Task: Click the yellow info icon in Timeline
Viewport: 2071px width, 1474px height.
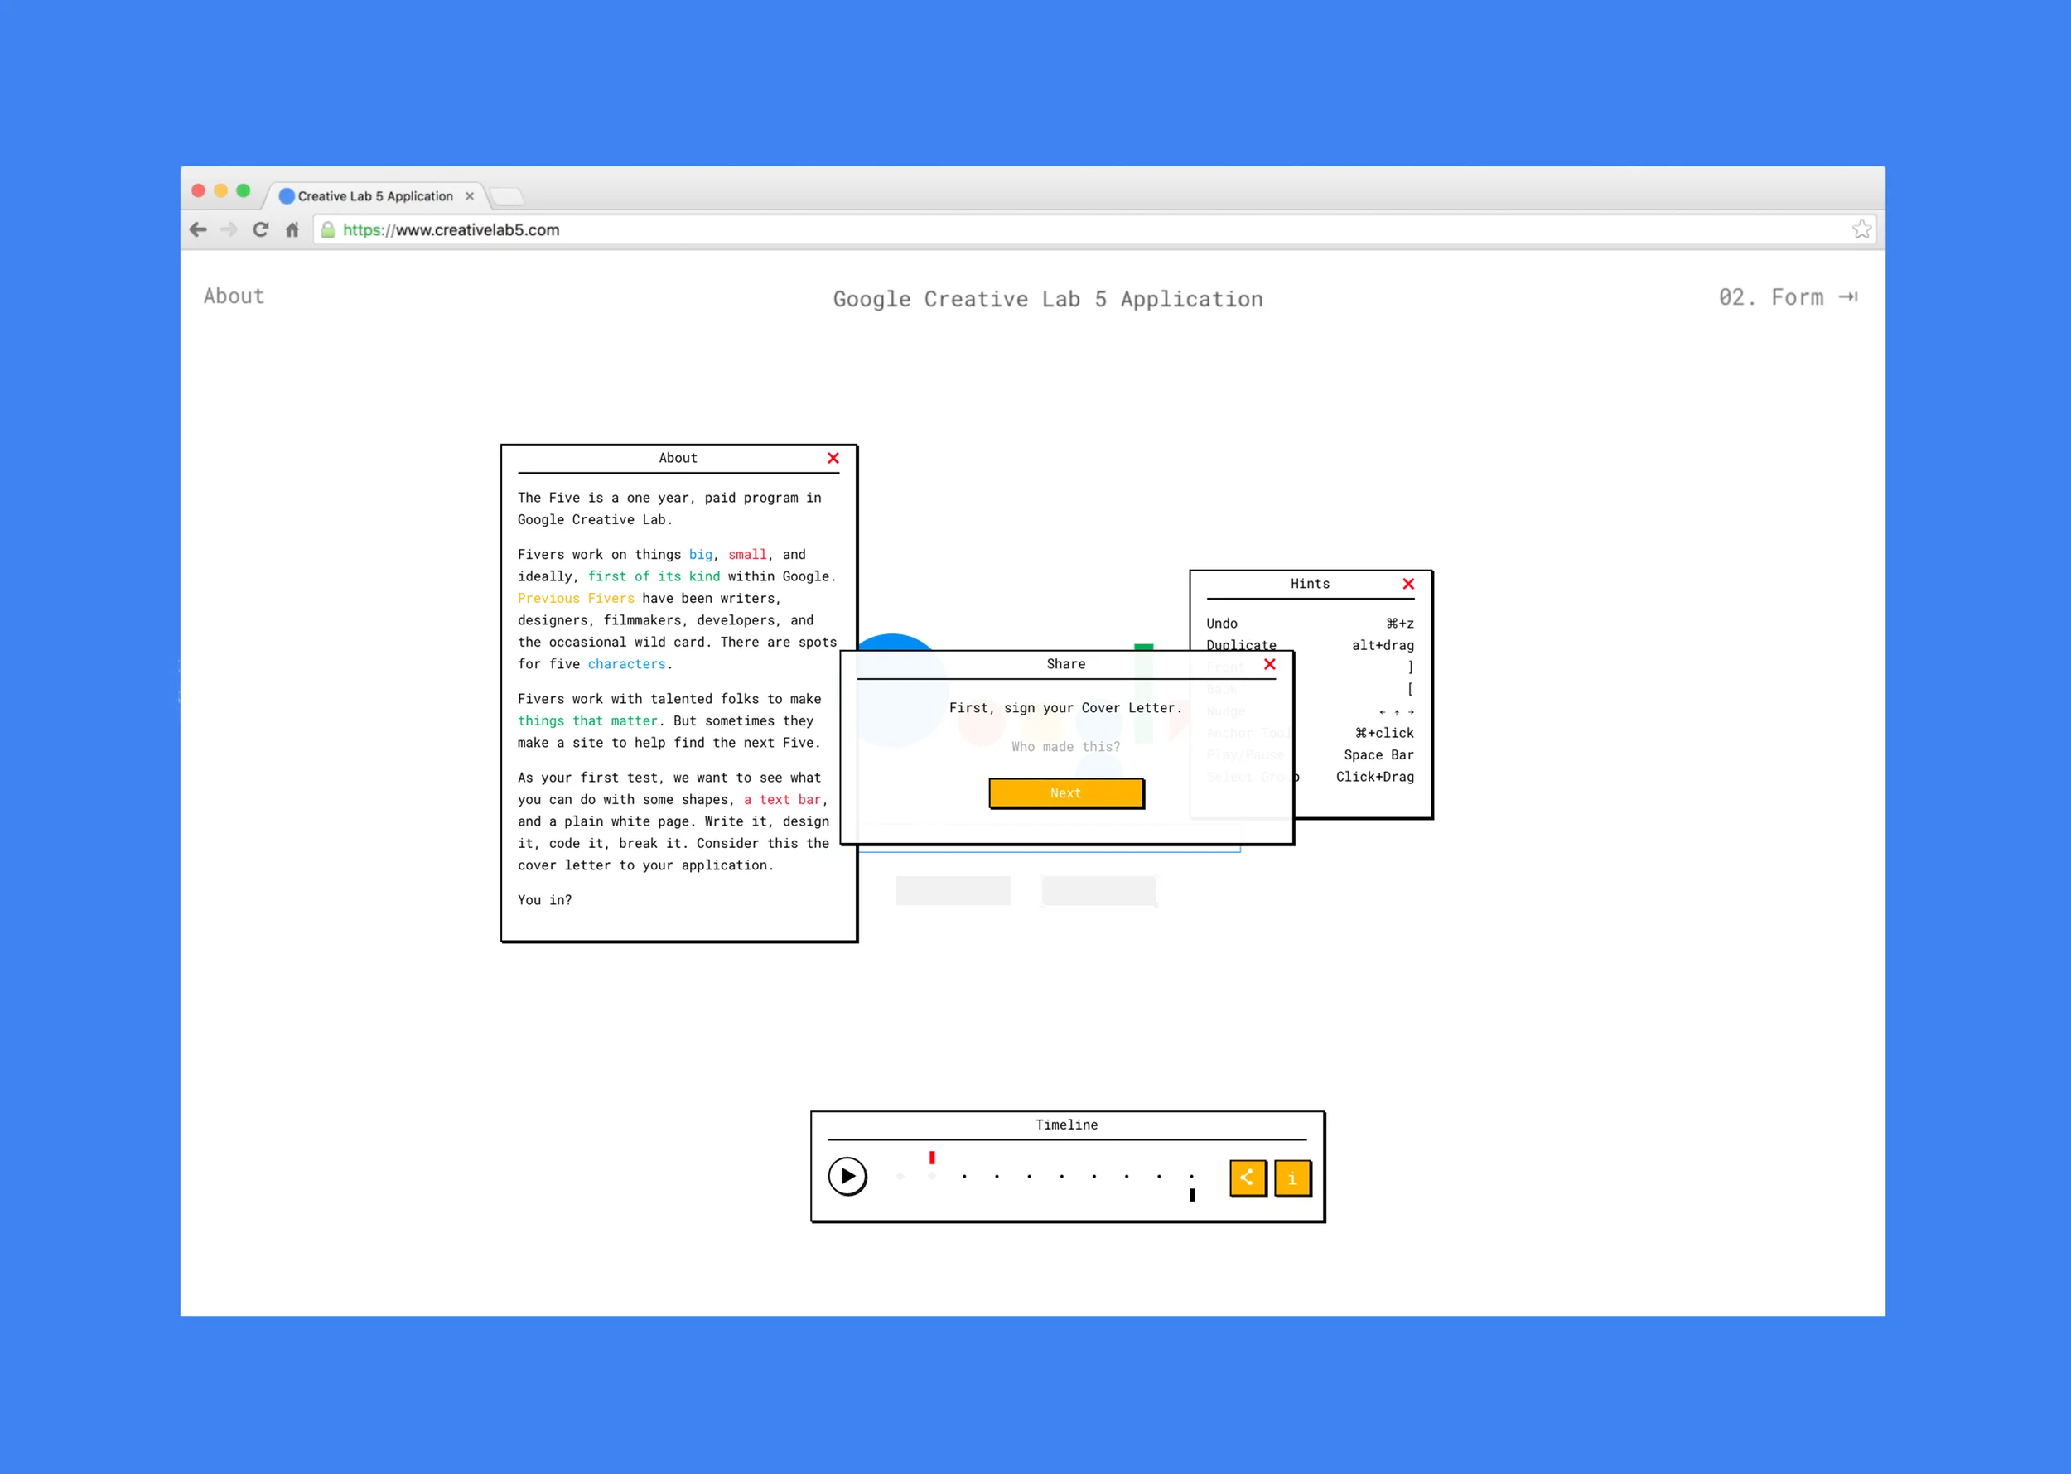Action: (1291, 1178)
